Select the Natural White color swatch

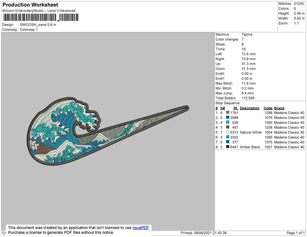pyautogui.click(x=228, y=132)
